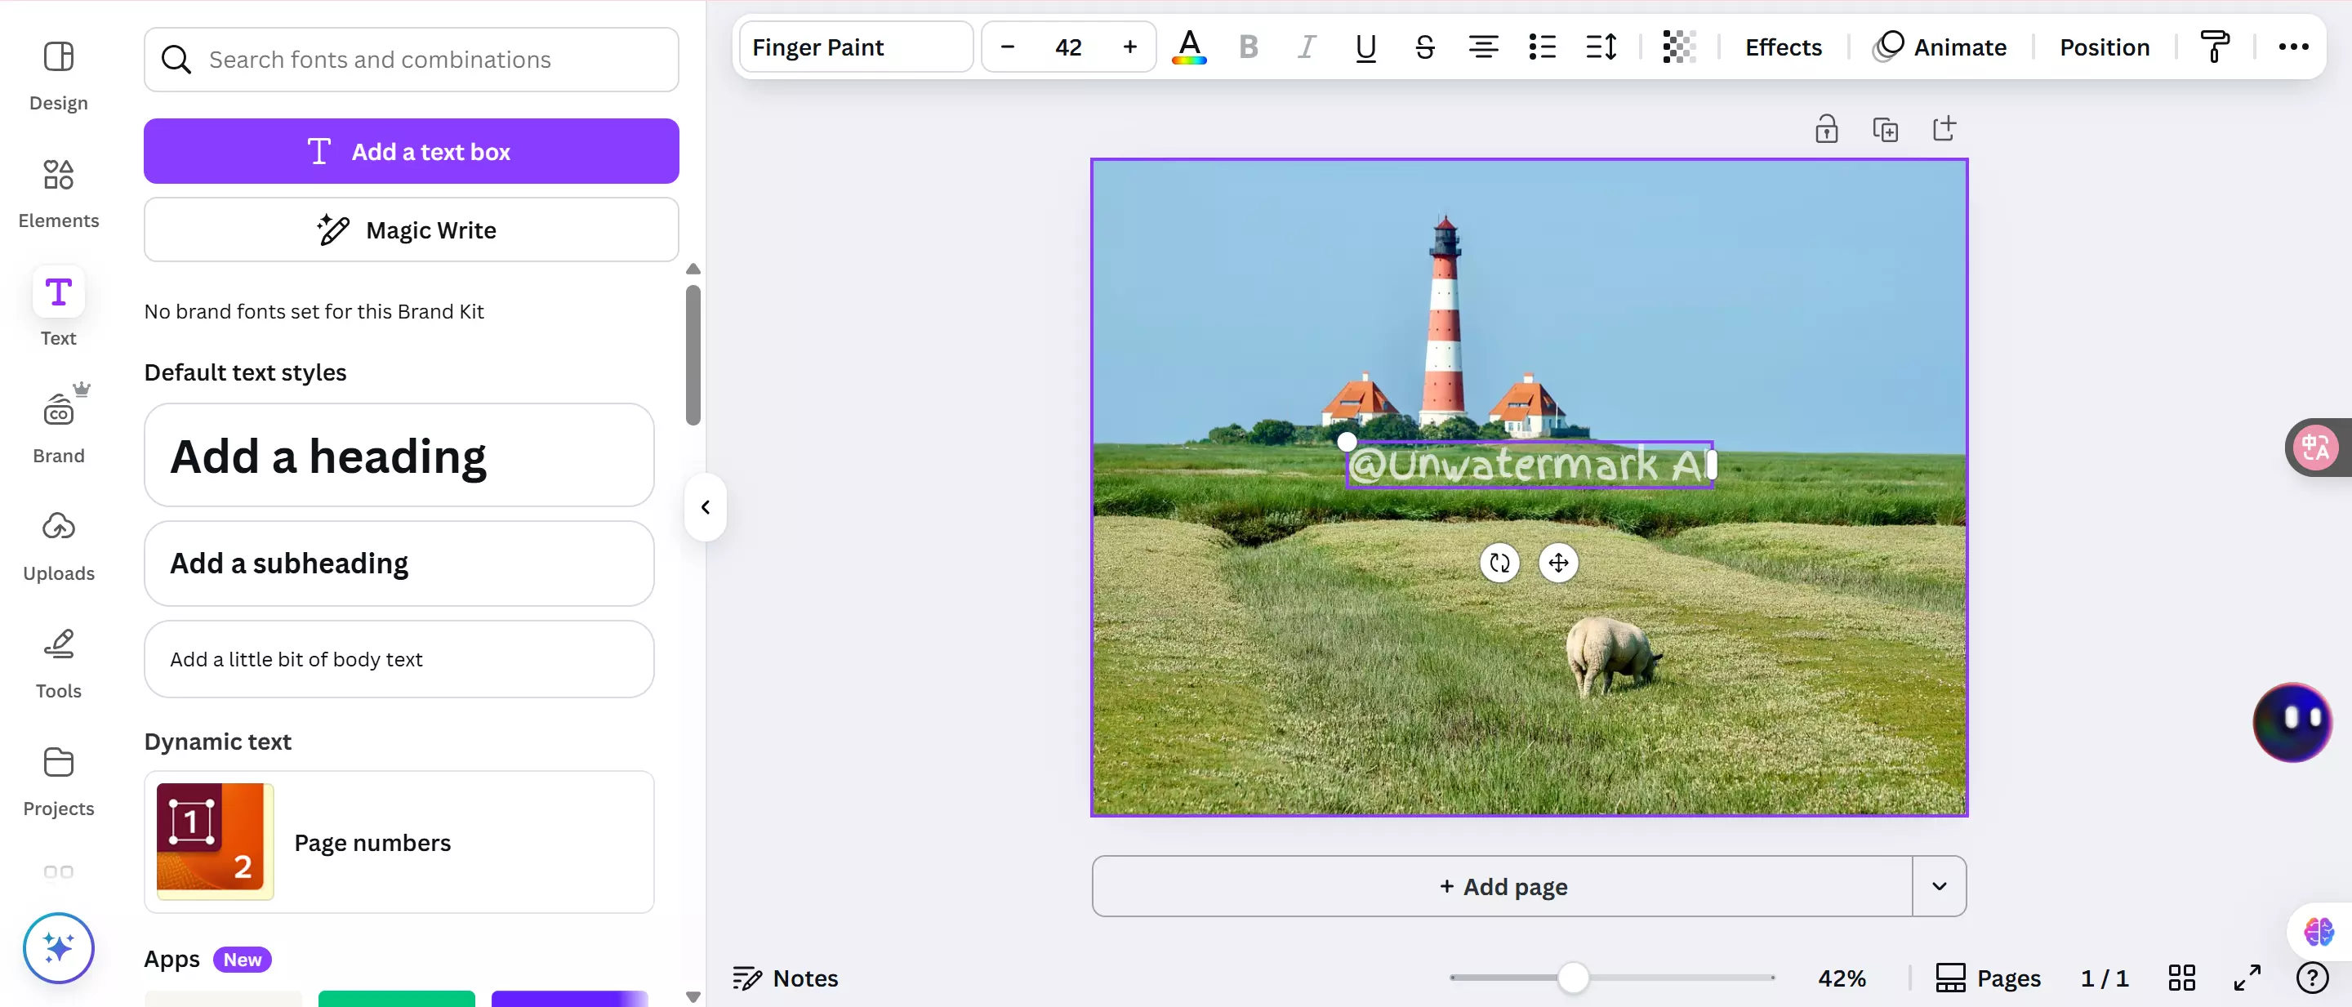The image size is (2352, 1007).
Task: Open Pages view
Action: [x=1988, y=978]
